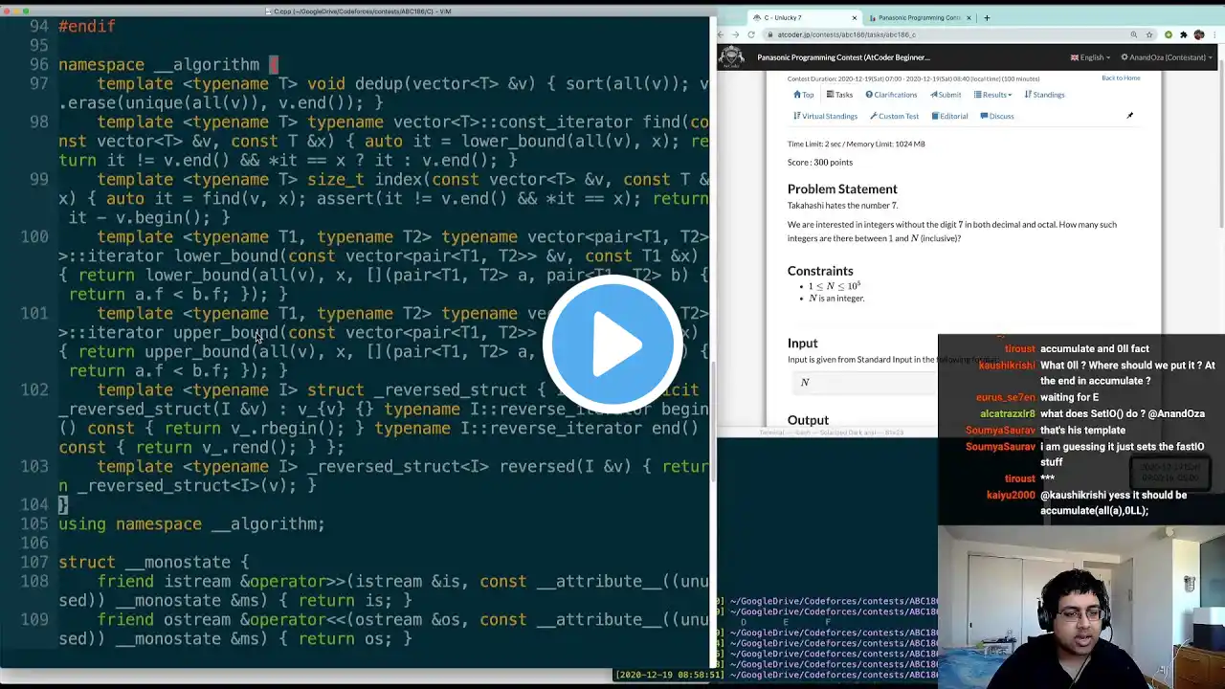The image size is (1225, 689).
Task: Go to the Submit page
Action: coord(946,95)
